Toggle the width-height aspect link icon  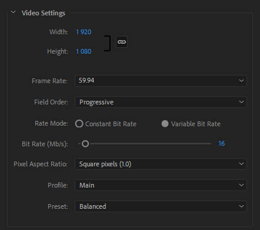tap(122, 42)
